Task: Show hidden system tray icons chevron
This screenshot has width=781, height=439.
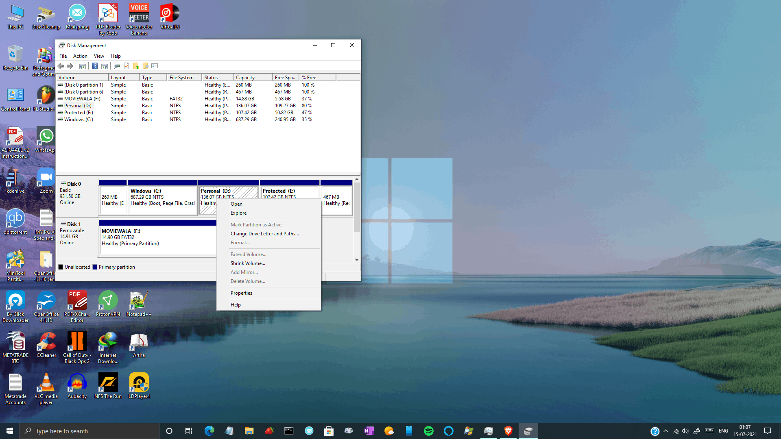Action: [x=666, y=431]
